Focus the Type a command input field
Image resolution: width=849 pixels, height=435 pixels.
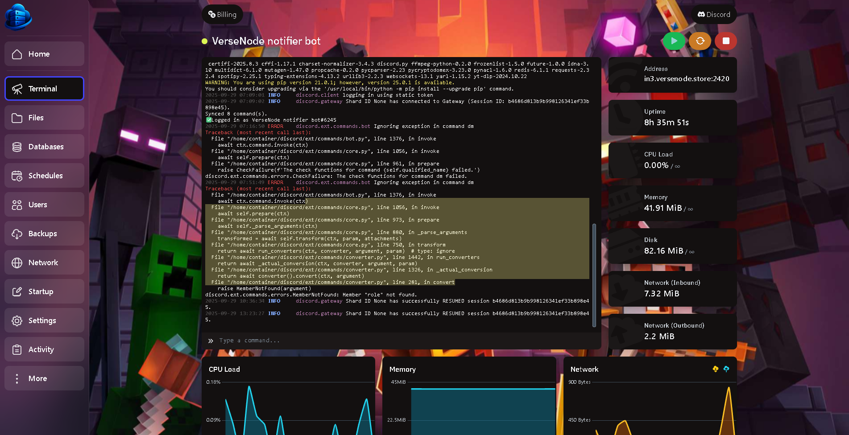click(x=402, y=341)
